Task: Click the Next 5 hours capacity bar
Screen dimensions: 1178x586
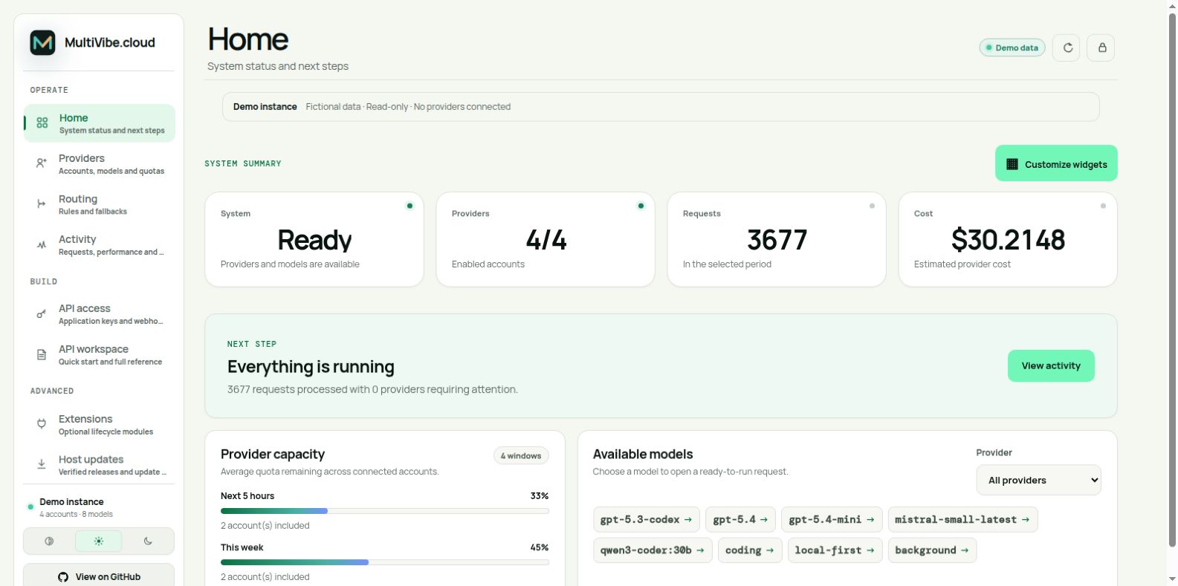Action: pos(385,511)
